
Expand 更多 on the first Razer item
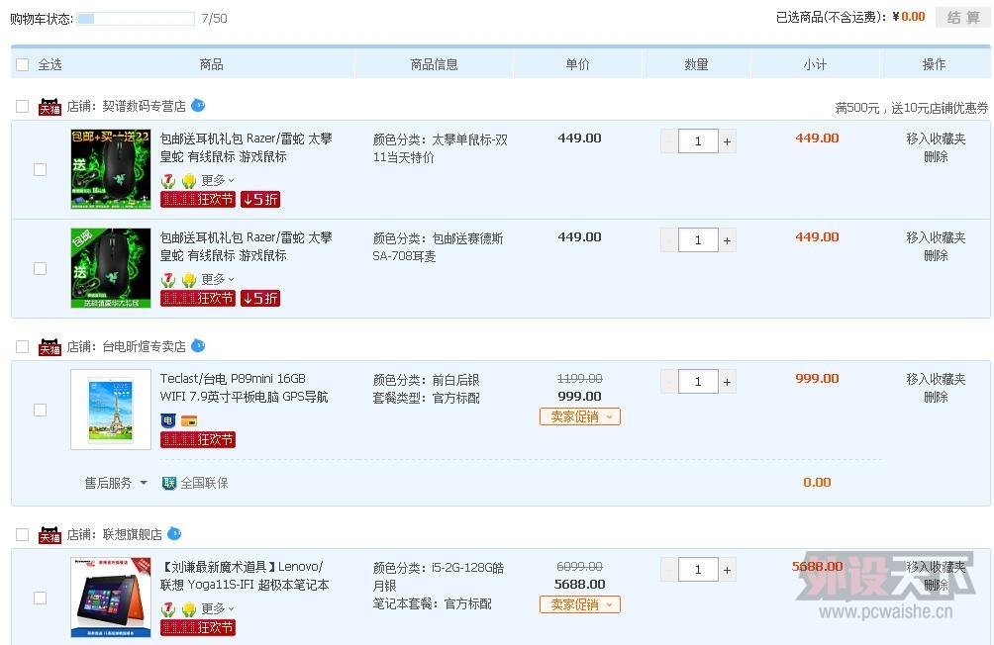tap(218, 181)
